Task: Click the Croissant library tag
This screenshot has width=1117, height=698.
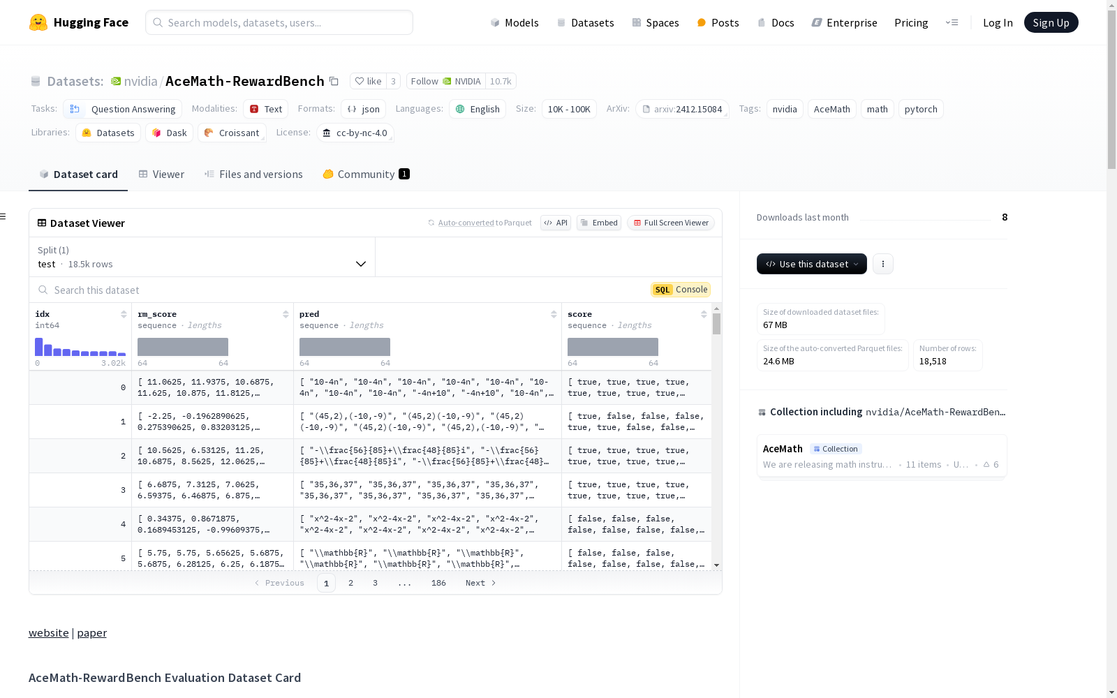Action: click(232, 133)
